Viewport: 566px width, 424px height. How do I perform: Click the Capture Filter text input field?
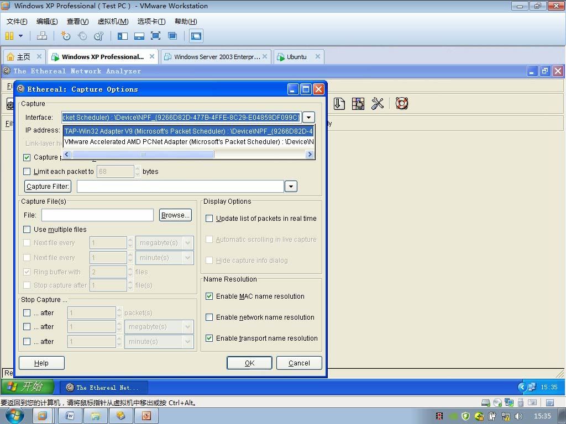click(x=180, y=187)
